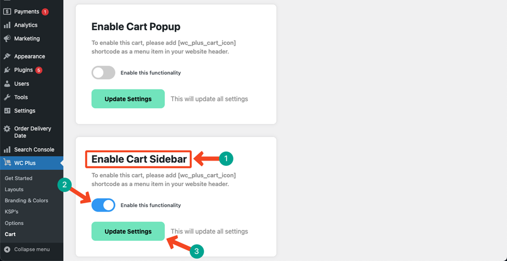Click the Order Delivery Date gear icon
The width and height of the screenshot is (507, 261).
7,129
